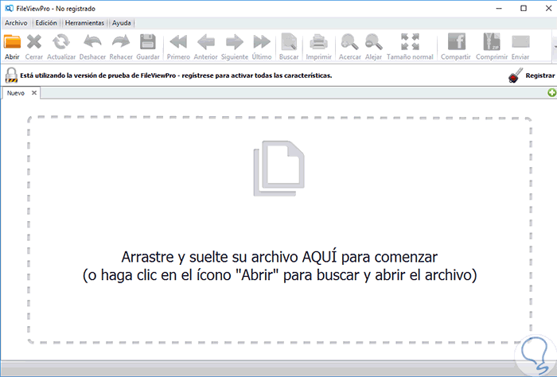The height and width of the screenshot is (377, 557).
Task: Expand the toolbar overflow arrow
Action: 555,46
